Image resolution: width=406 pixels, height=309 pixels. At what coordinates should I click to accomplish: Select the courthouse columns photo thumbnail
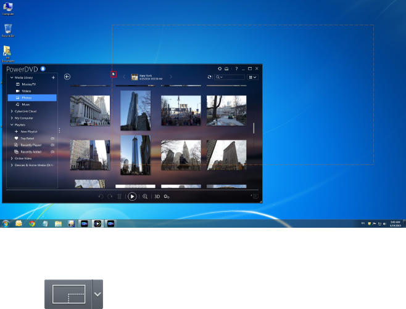click(90, 111)
